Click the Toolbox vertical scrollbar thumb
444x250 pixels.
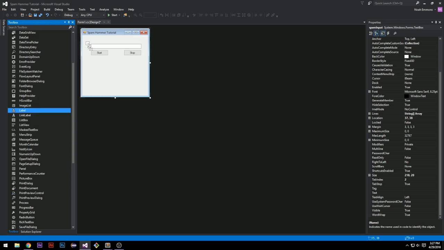click(73, 113)
